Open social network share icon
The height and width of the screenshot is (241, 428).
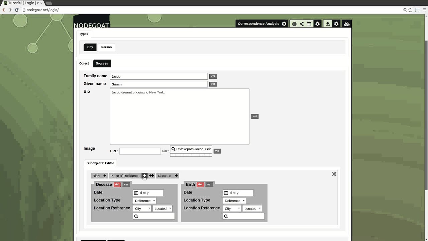(x=302, y=24)
